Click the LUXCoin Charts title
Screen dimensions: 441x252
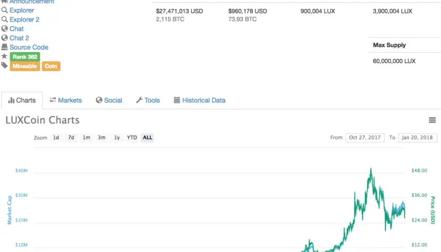coord(43,120)
